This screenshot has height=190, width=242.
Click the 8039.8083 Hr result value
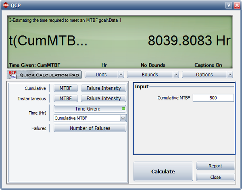(x=189, y=41)
